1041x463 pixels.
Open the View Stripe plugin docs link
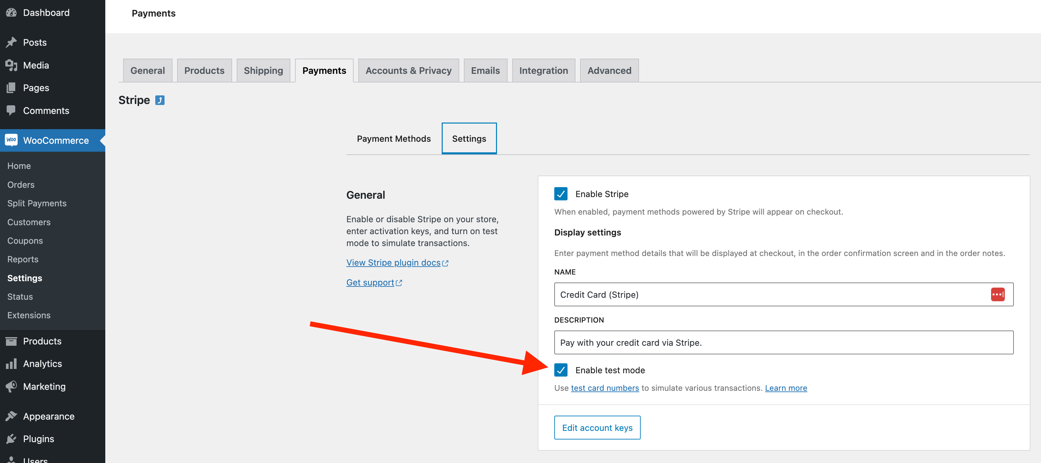click(x=393, y=262)
